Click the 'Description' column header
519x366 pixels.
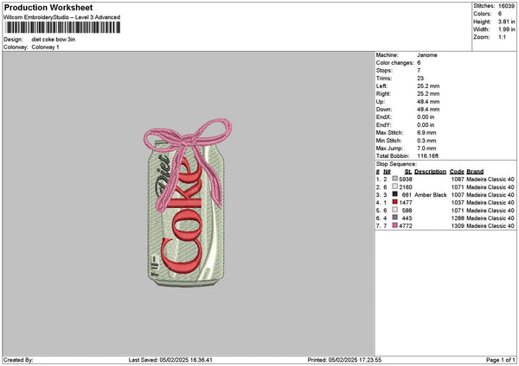click(430, 172)
